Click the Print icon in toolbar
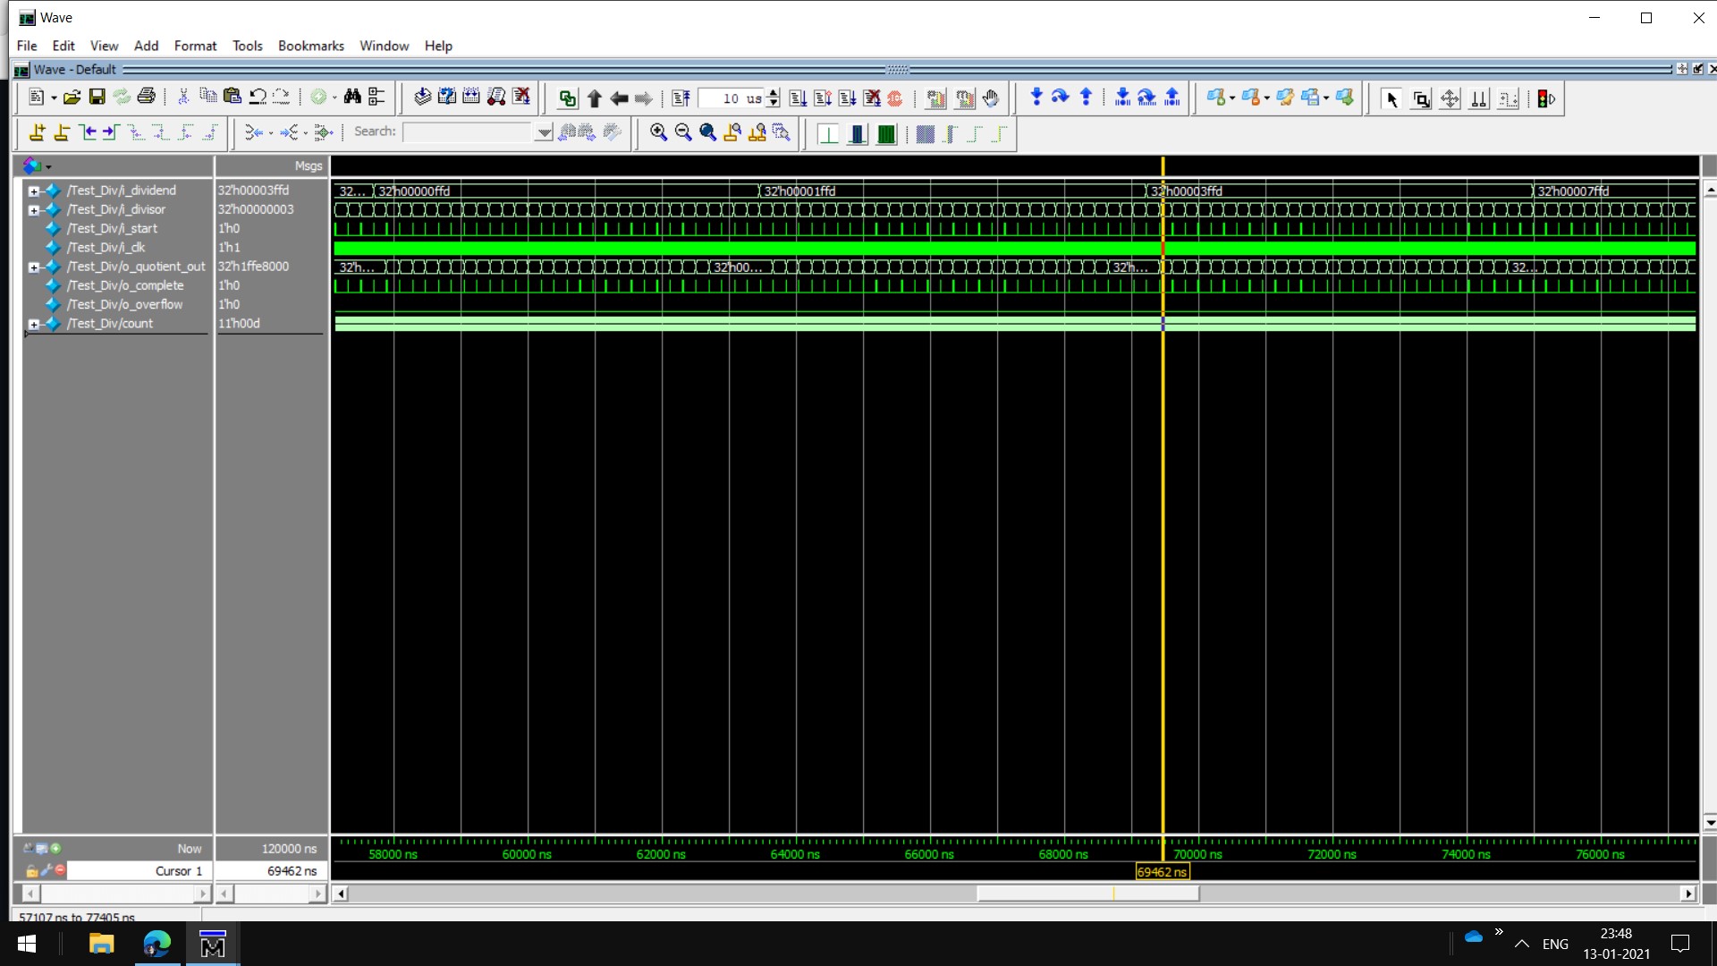Viewport: 1717px width, 966px height. (x=147, y=97)
